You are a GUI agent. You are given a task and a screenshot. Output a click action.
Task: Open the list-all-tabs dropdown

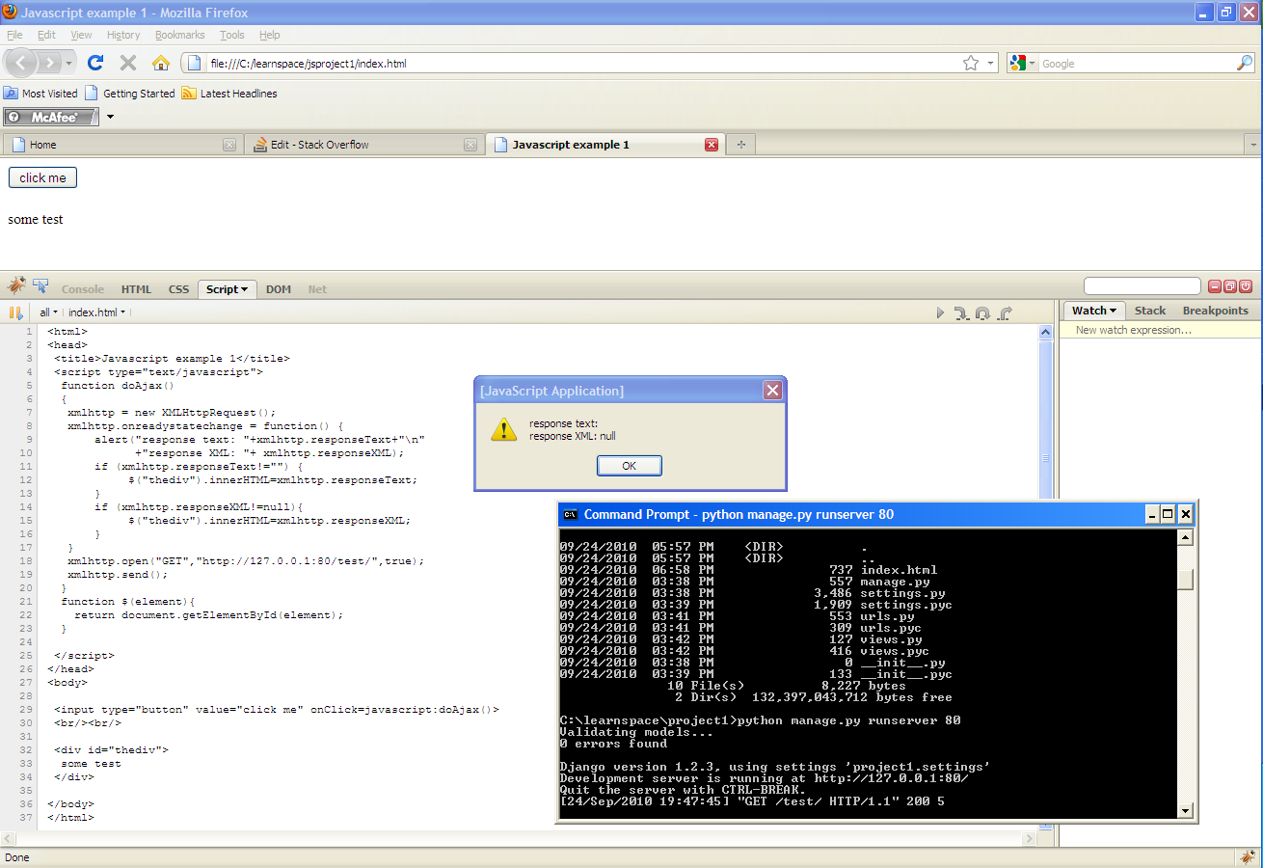(x=1252, y=145)
